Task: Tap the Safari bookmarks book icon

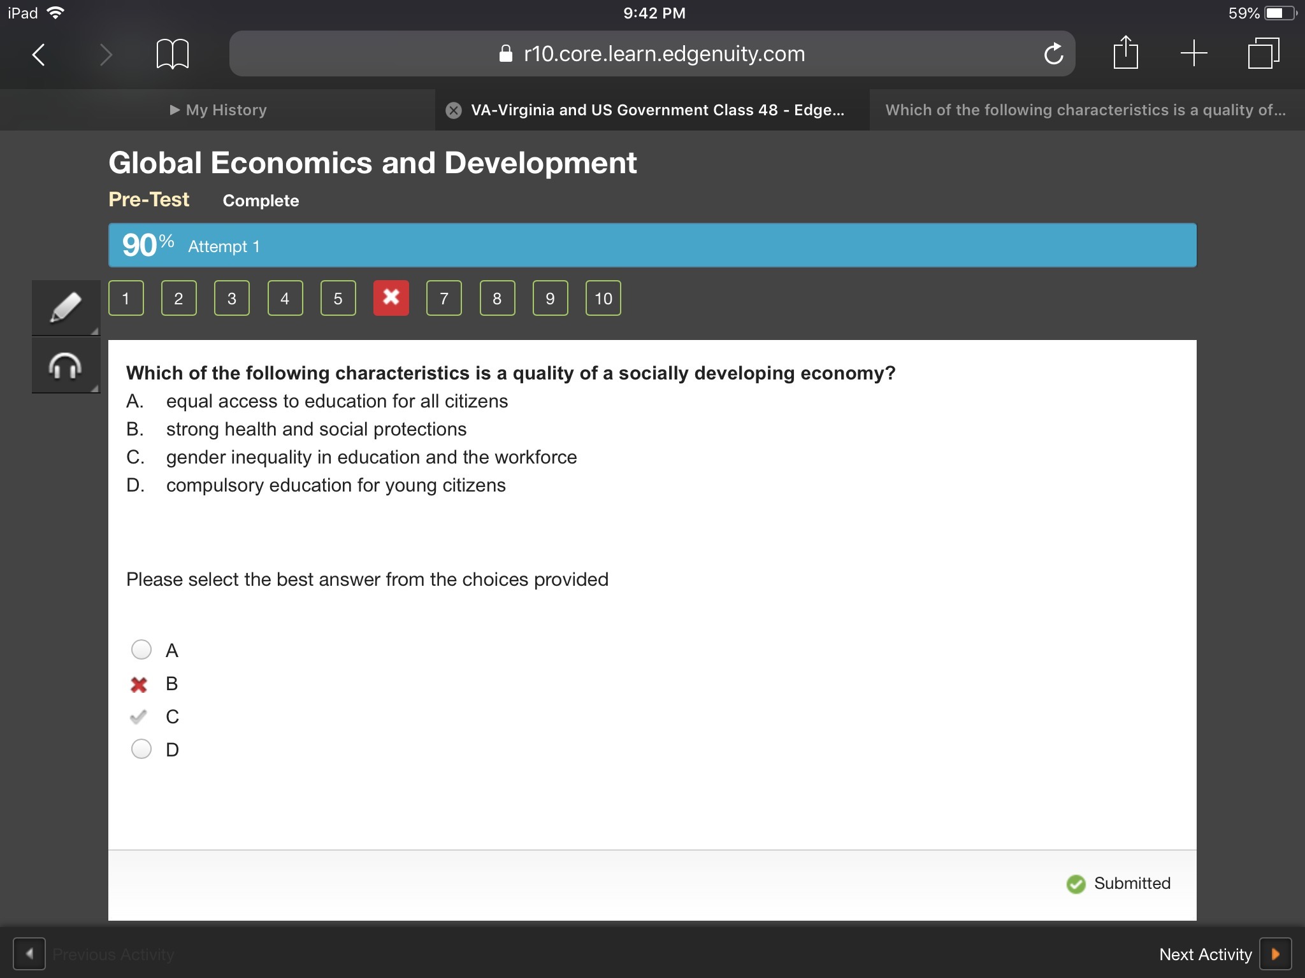Action: (172, 54)
